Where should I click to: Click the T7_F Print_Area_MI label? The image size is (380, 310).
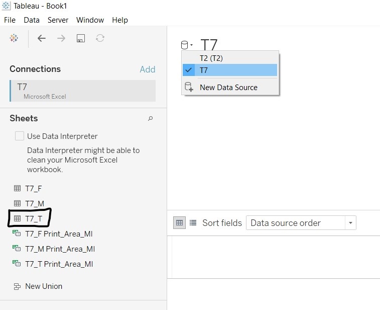click(59, 234)
